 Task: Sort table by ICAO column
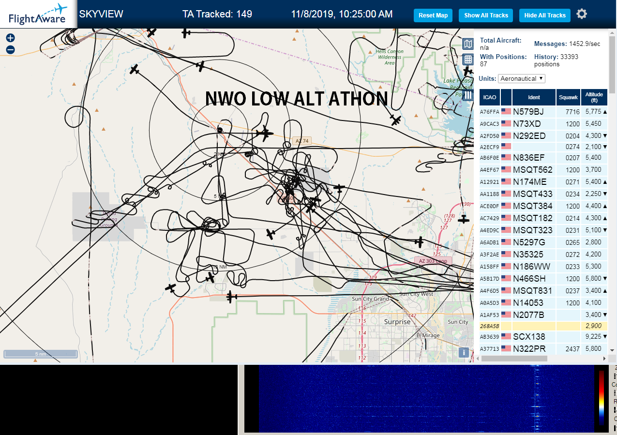pyautogui.click(x=490, y=97)
